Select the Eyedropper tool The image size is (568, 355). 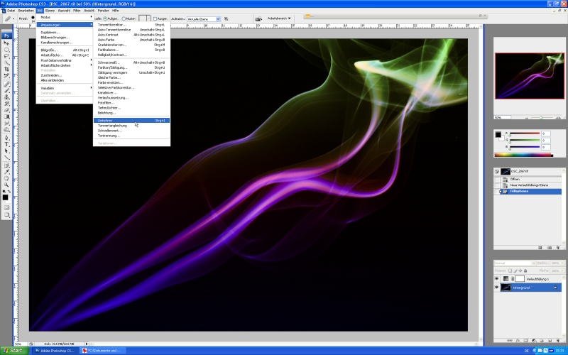click(x=6, y=172)
